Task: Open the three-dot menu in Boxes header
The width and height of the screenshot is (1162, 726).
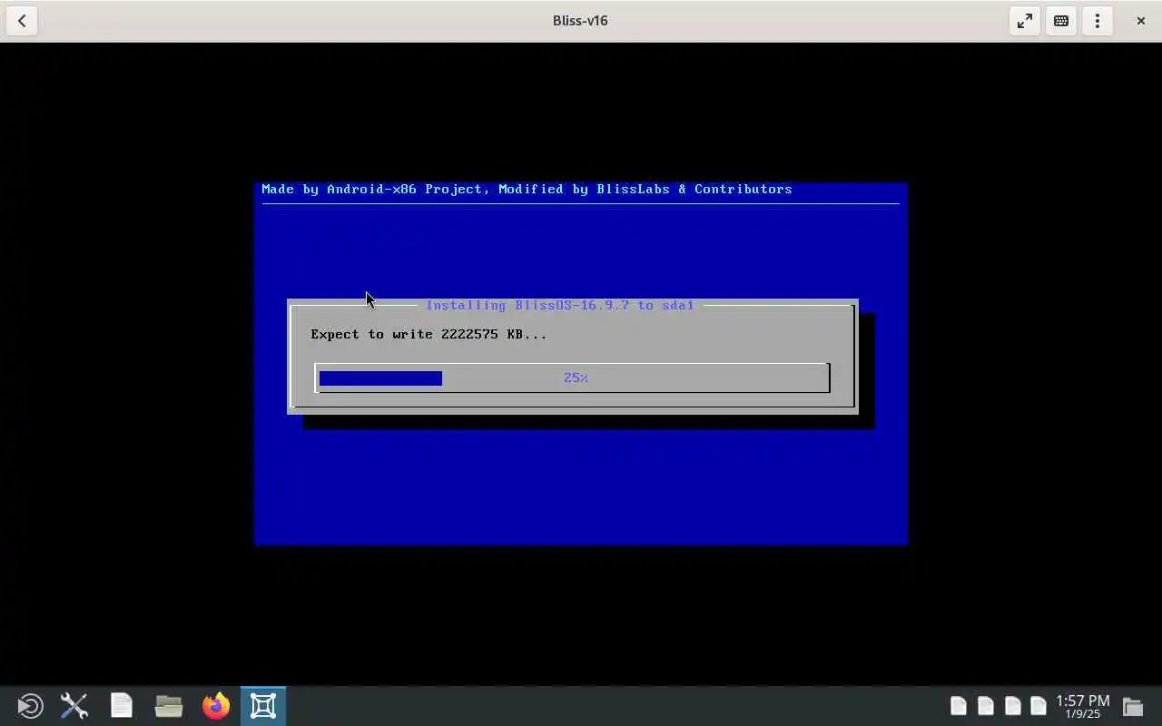Action: (x=1097, y=21)
